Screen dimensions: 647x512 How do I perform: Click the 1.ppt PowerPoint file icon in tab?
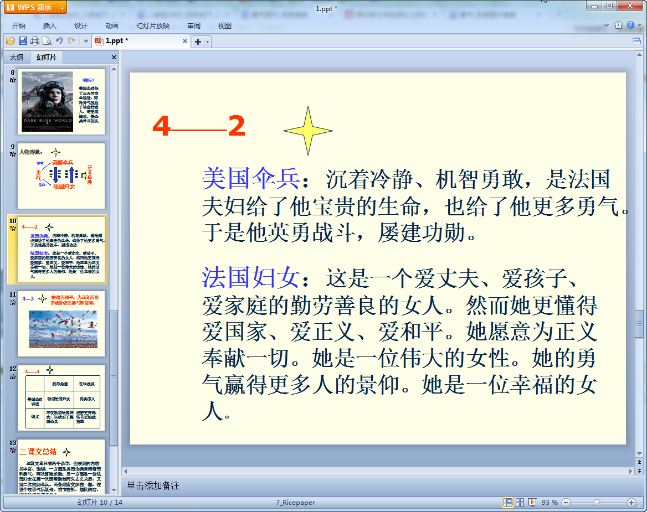pyautogui.click(x=99, y=41)
